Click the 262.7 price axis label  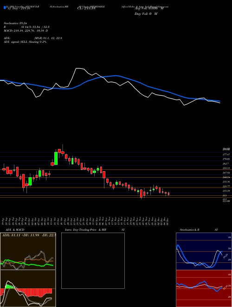tap(226, 163)
